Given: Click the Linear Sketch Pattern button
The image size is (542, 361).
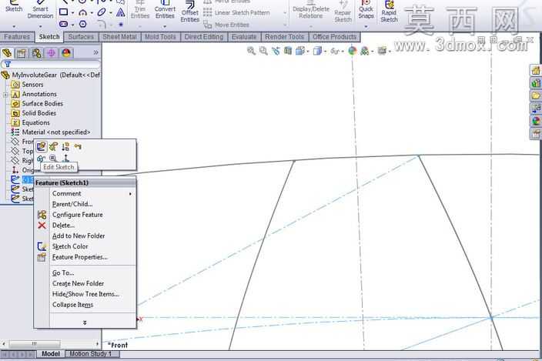Looking at the screenshot, I should coord(237,13).
